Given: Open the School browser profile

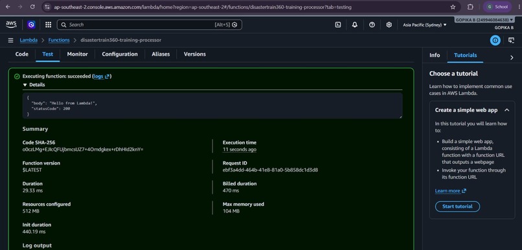Looking at the screenshot, I should tap(497, 6).
